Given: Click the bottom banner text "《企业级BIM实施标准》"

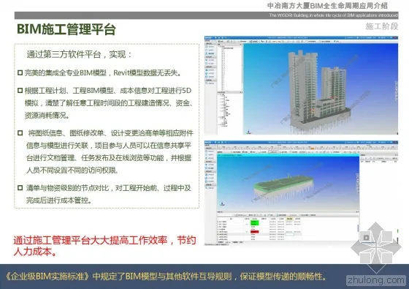Looking at the screenshot, I should point(47,277).
